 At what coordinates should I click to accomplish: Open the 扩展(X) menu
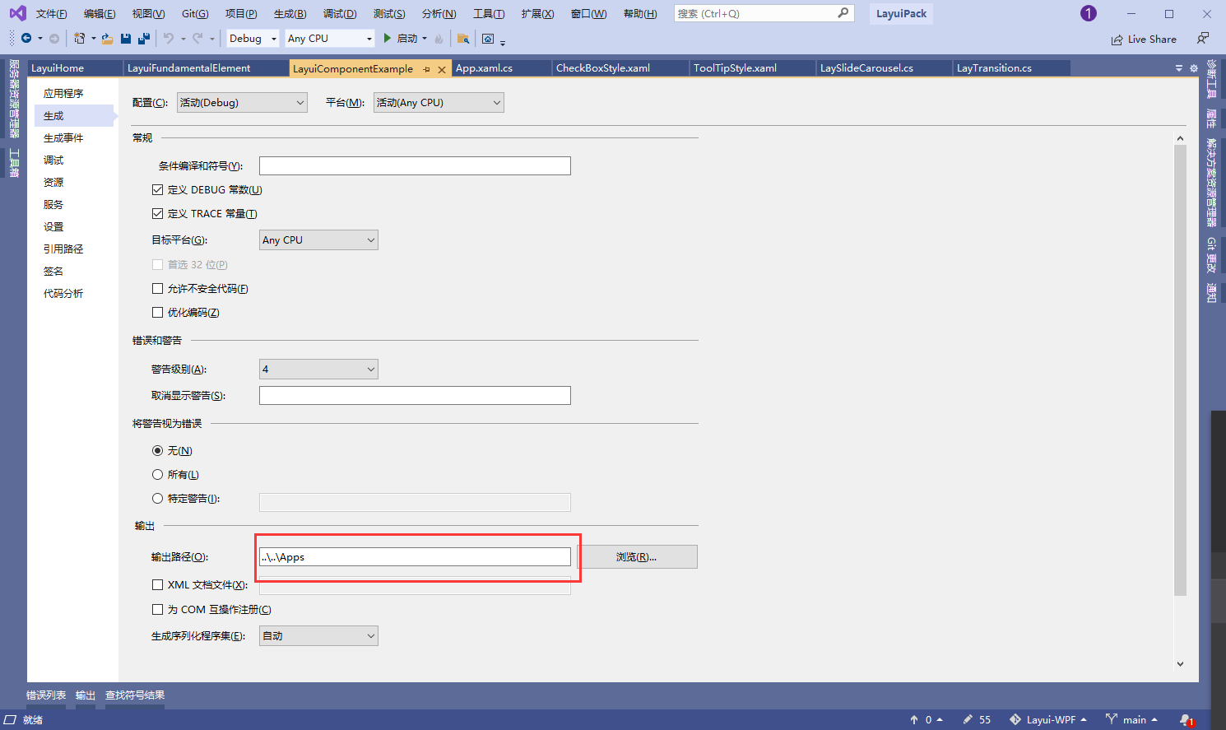tap(537, 13)
